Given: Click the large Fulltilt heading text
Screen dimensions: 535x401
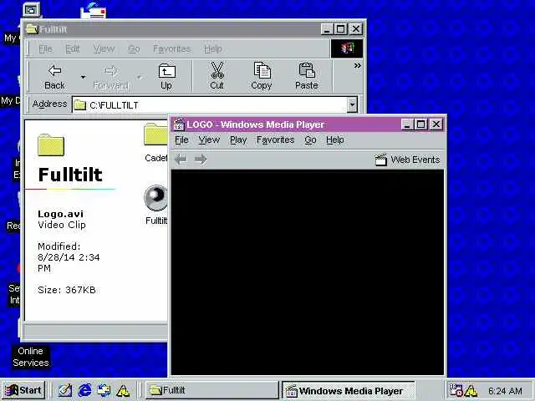Looking at the screenshot, I should click(x=70, y=175).
